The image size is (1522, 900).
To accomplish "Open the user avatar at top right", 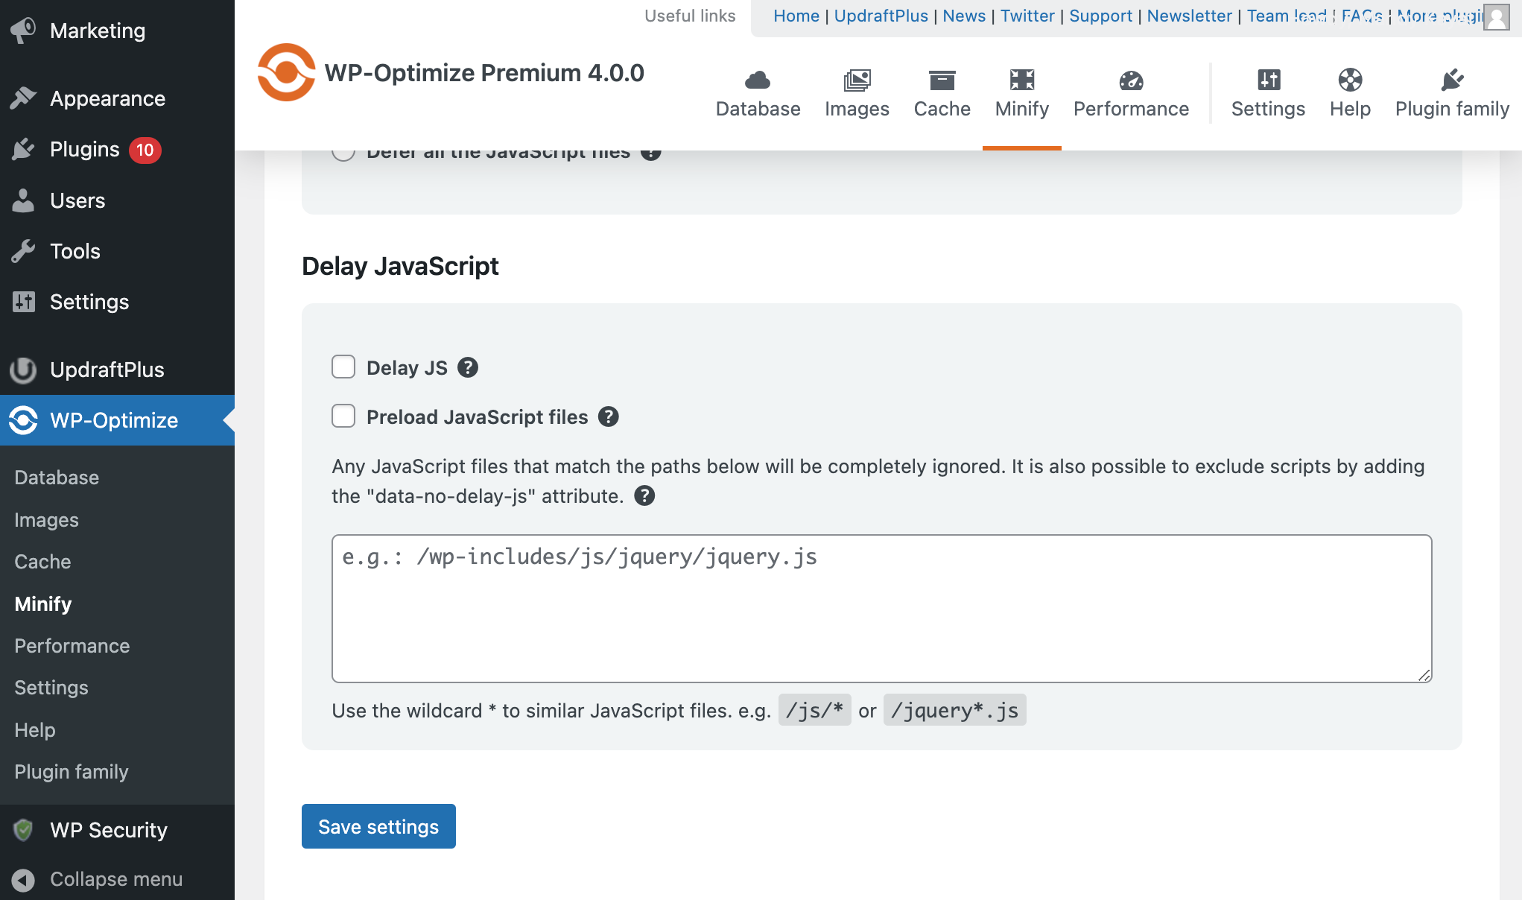I will pos(1496,17).
